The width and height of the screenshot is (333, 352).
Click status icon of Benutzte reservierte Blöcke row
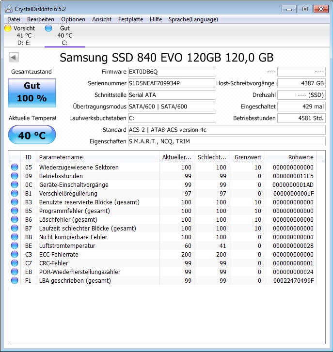(x=15, y=202)
